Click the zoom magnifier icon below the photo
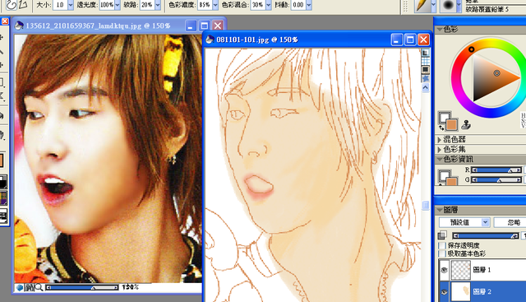The image size is (526, 302). coord(39,287)
